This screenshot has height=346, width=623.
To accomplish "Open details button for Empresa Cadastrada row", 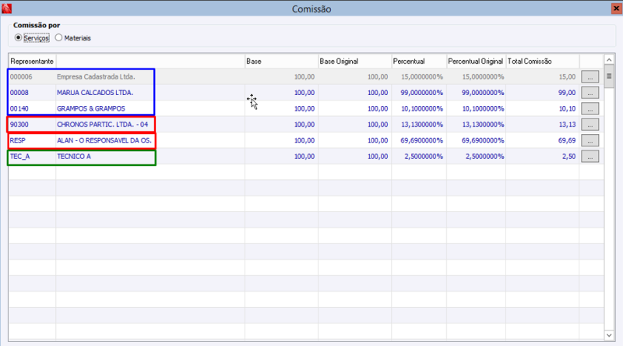I will (x=590, y=76).
